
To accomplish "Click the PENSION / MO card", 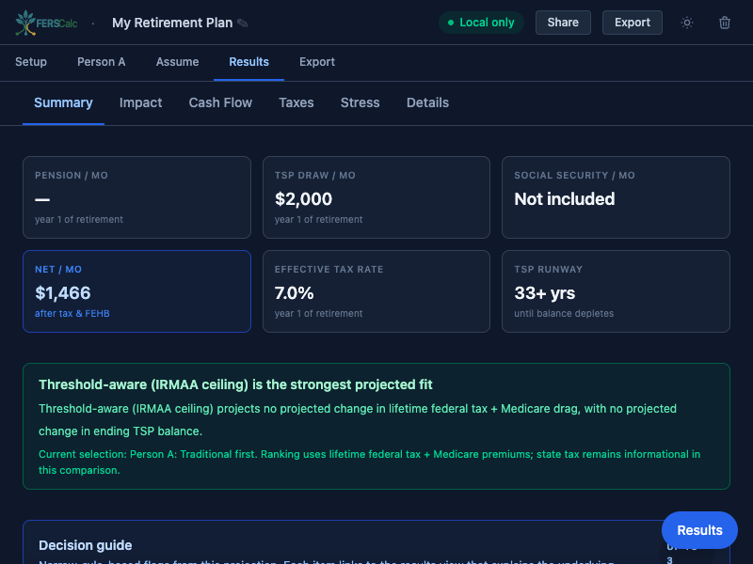I will point(136,197).
